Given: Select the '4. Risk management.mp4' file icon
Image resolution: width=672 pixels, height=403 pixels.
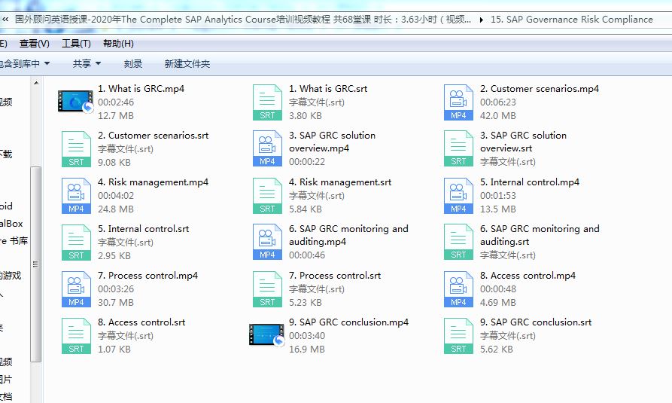Looking at the screenshot, I should click(76, 196).
